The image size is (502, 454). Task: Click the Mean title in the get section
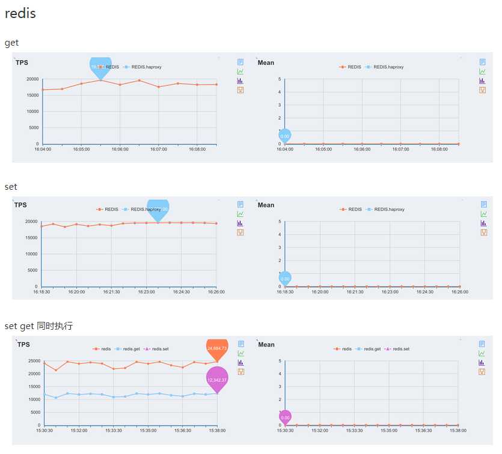[266, 62]
